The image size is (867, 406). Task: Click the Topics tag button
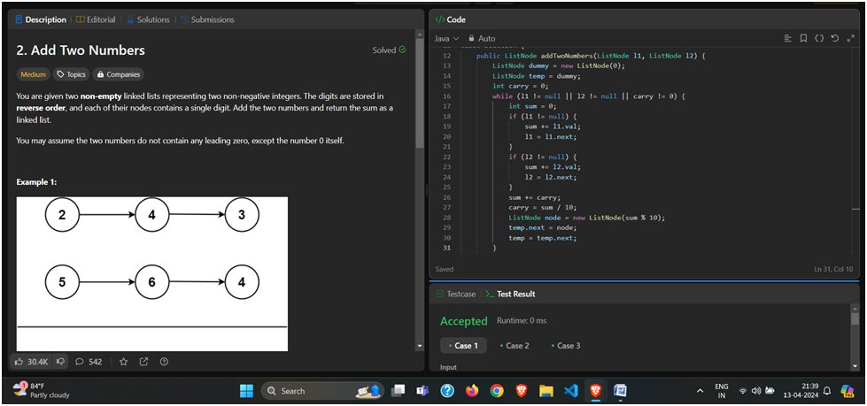point(70,74)
